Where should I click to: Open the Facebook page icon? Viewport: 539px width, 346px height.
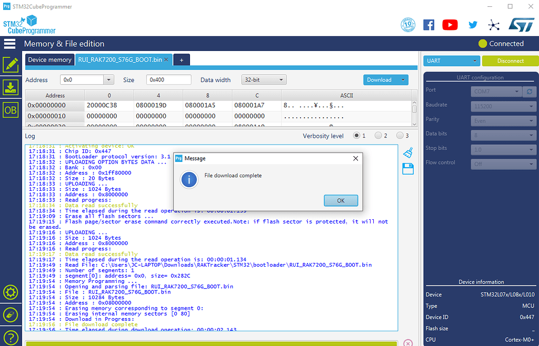coord(429,25)
